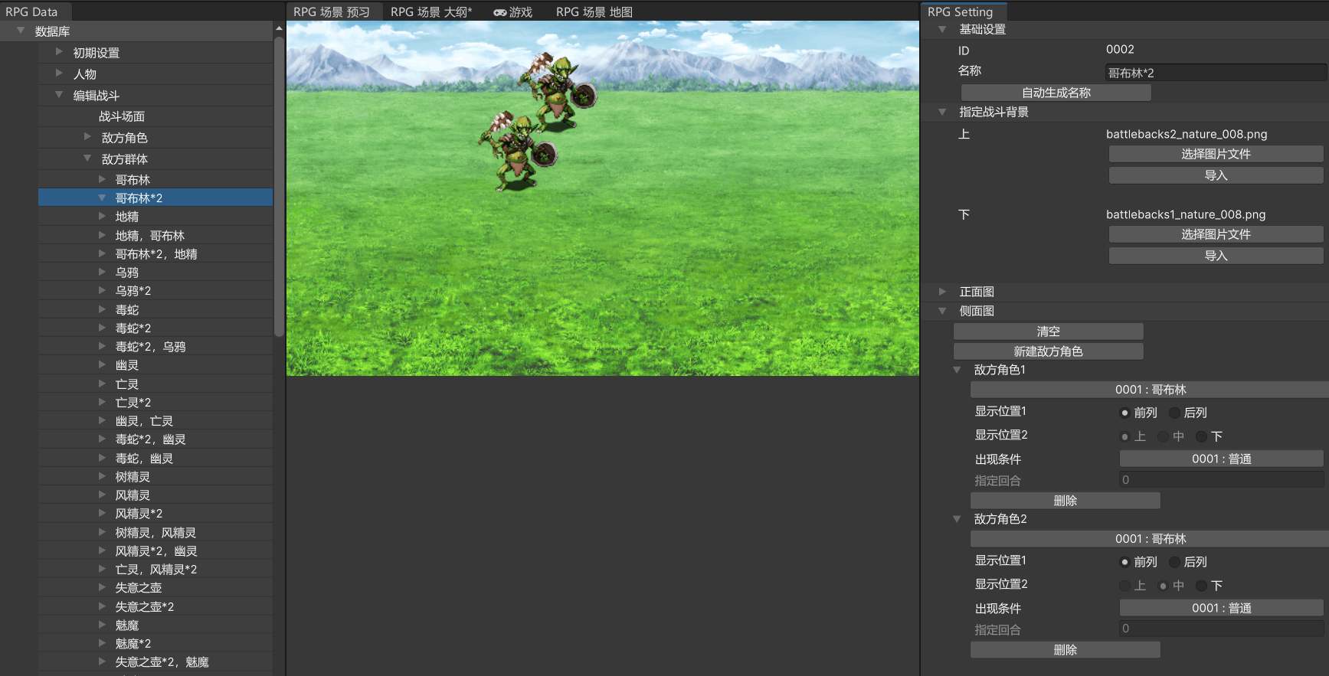Delete 敌方角色2 with 删除 button
The width and height of the screenshot is (1329, 676).
pyautogui.click(x=1065, y=650)
